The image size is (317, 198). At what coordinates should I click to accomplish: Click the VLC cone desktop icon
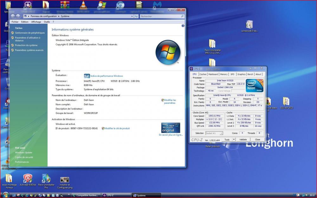click(x=83, y=4)
